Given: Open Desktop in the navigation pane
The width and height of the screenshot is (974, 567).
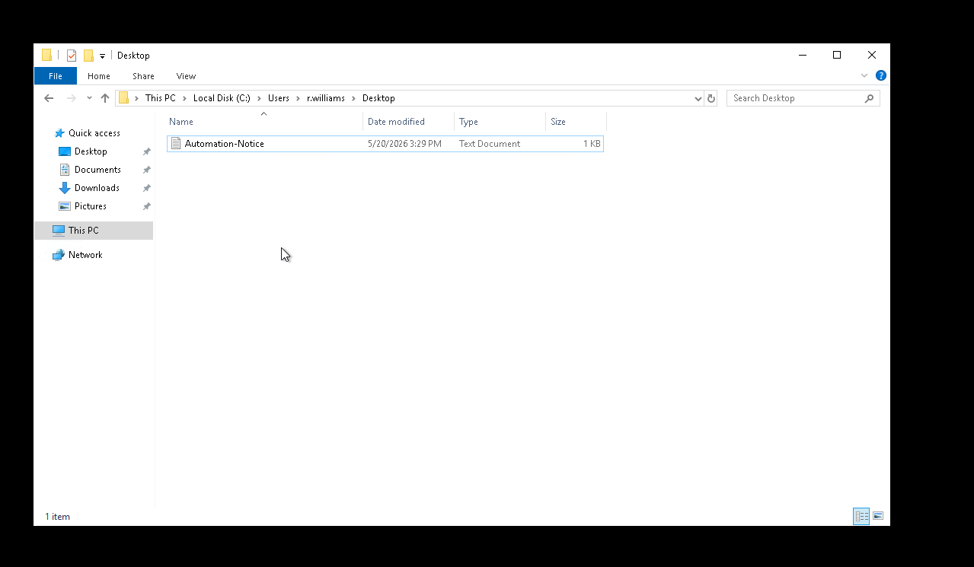Looking at the screenshot, I should (x=91, y=151).
